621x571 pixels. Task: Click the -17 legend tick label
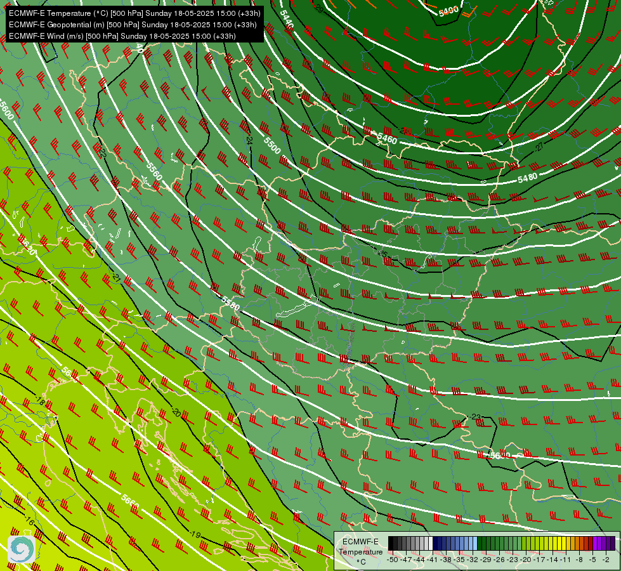(539, 560)
